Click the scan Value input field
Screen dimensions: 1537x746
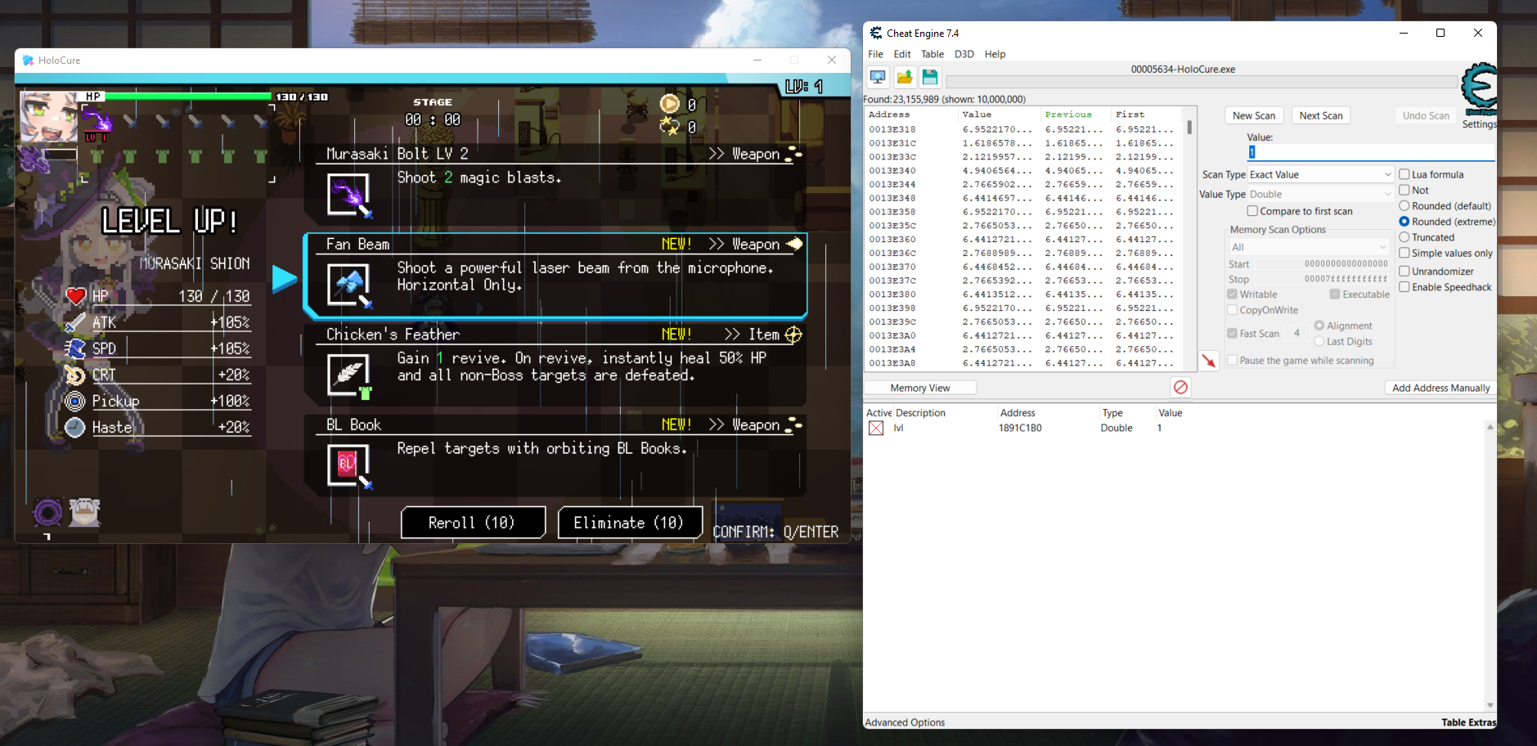click(x=1371, y=152)
